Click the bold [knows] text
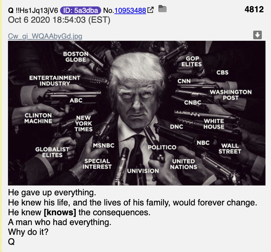Image resolution: width=271 pixels, height=252 pixels. [x=60, y=212]
